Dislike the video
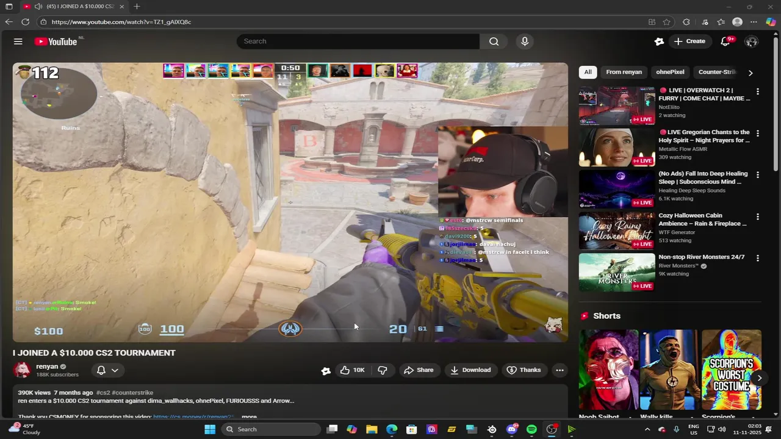Screen dimensions: 781x439 383,370
